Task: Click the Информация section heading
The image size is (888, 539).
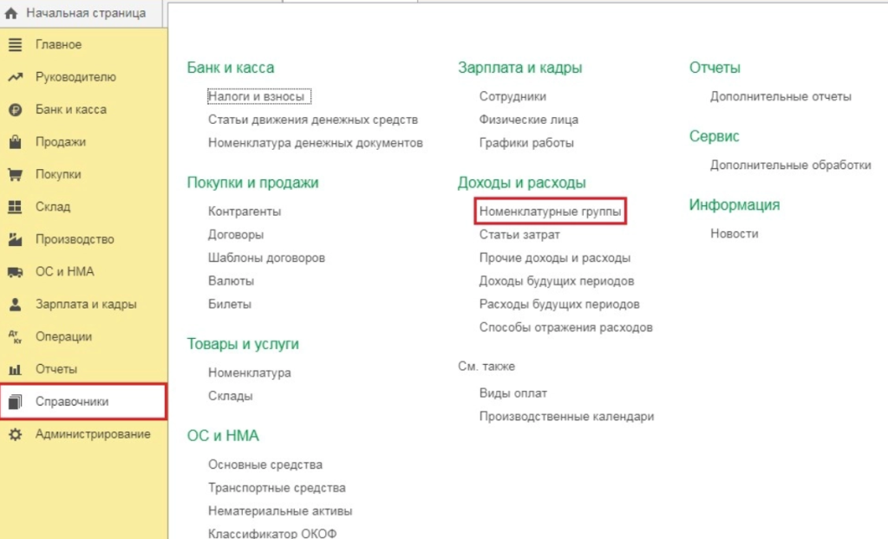Action: (x=735, y=205)
